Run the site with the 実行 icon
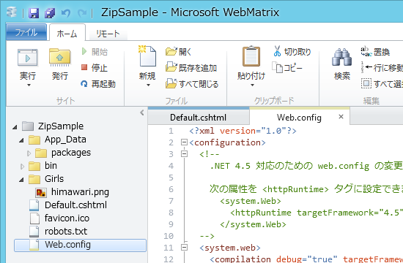 click(28, 58)
